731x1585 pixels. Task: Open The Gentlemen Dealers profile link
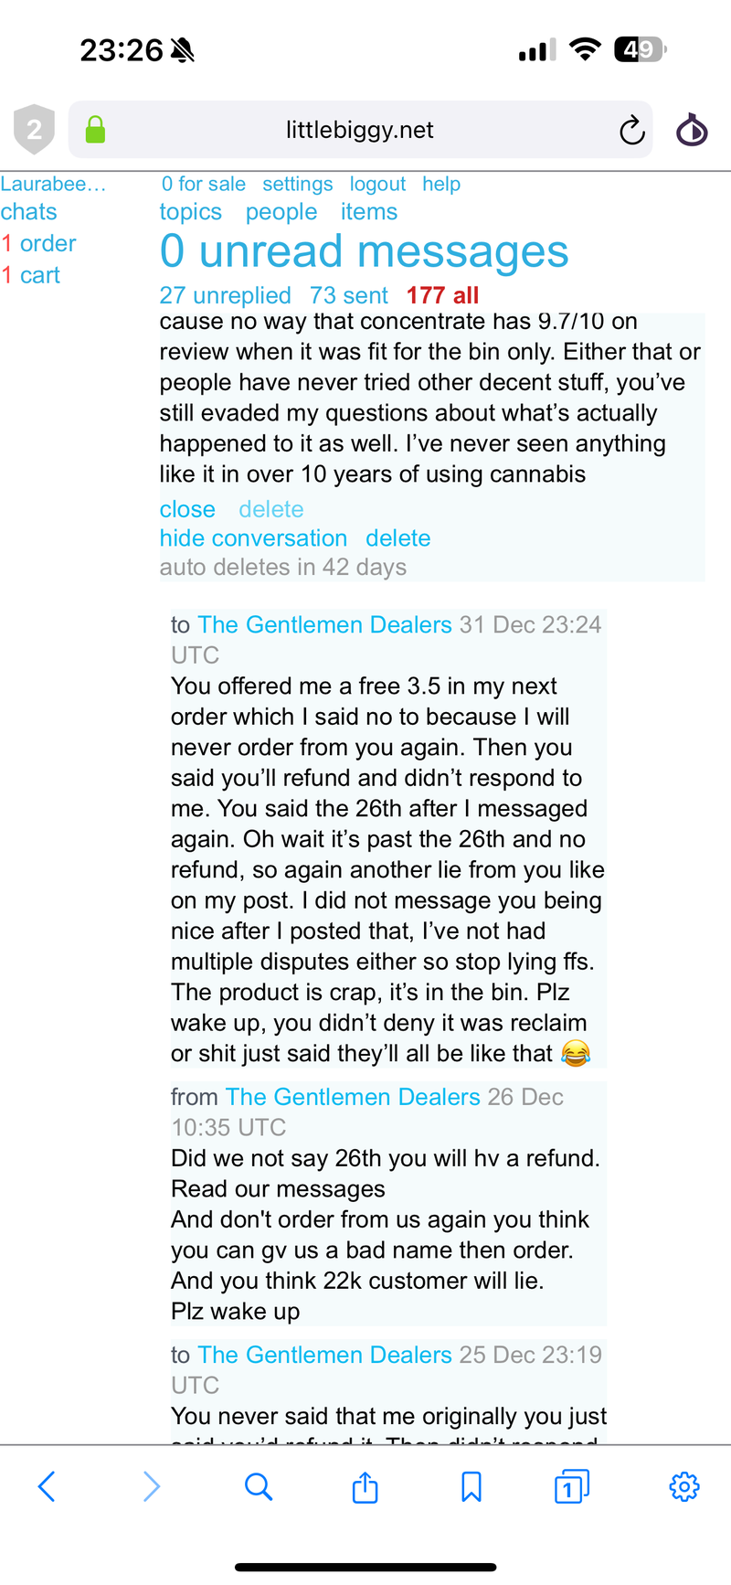pyautogui.click(x=324, y=625)
